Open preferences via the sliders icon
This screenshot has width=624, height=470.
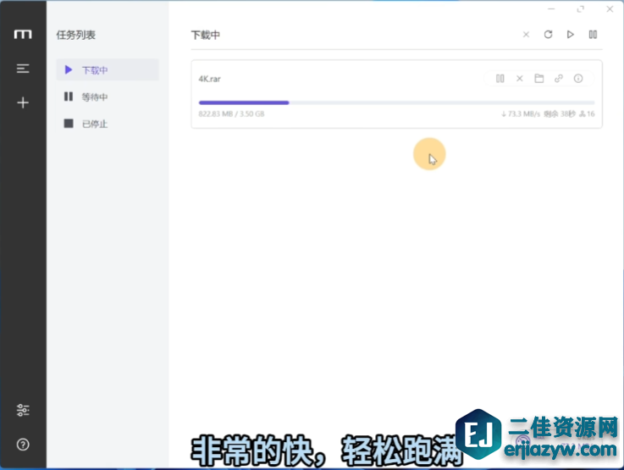click(23, 411)
